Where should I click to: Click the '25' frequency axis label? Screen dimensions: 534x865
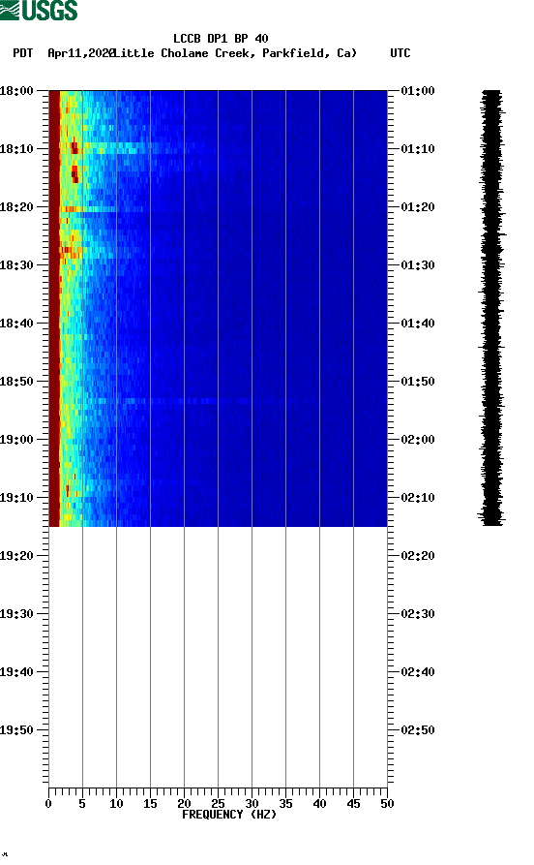pyautogui.click(x=218, y=804)
